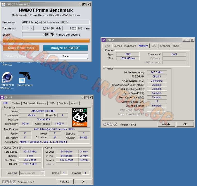This screenshot has height=186, width=197.
Task: Click the core count field before the x sign
Action: [26, 28]
